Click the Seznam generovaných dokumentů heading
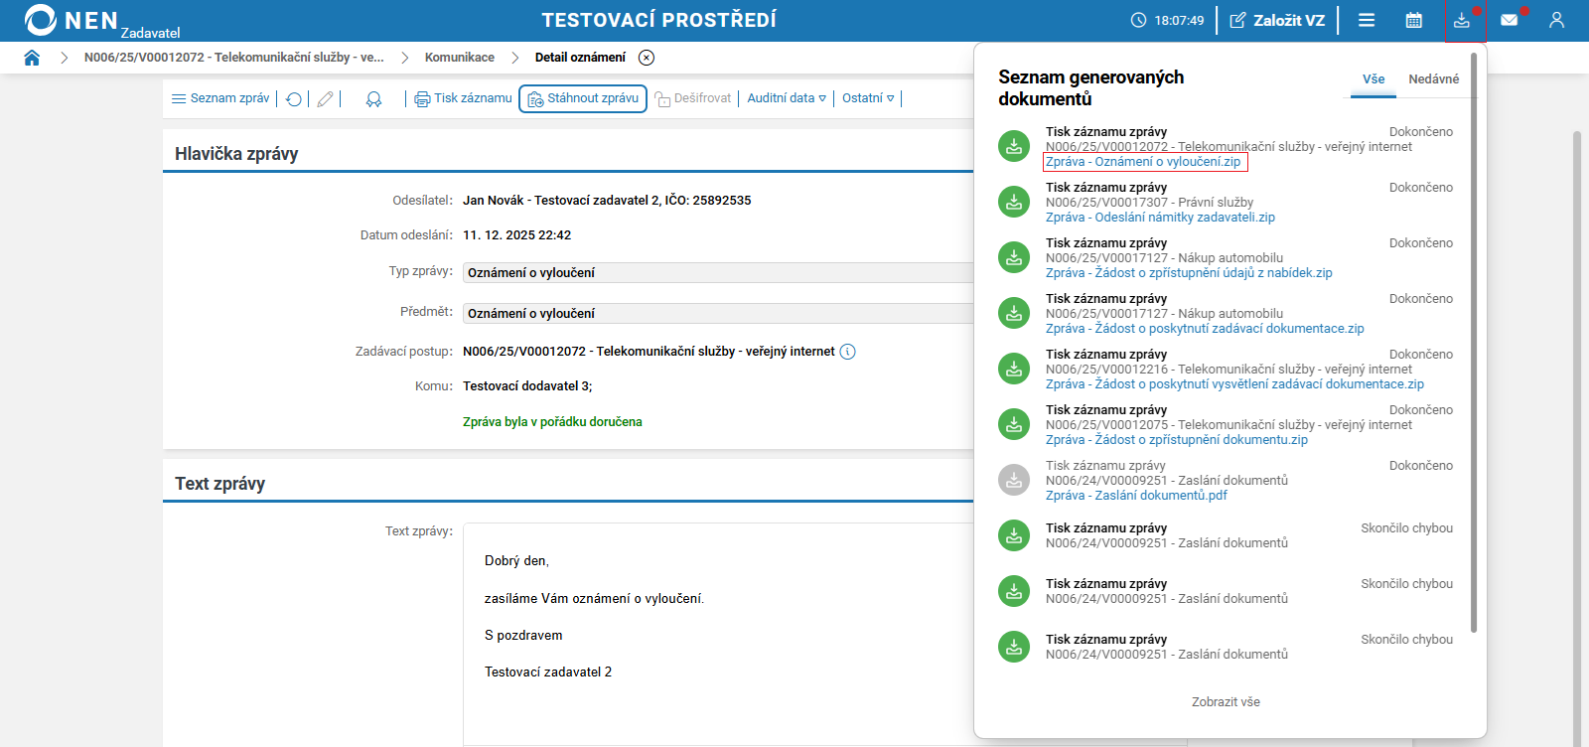 pos(1090,88)
